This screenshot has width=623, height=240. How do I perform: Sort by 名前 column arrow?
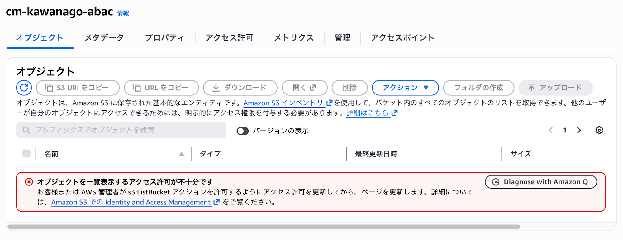tap(181, 154)
